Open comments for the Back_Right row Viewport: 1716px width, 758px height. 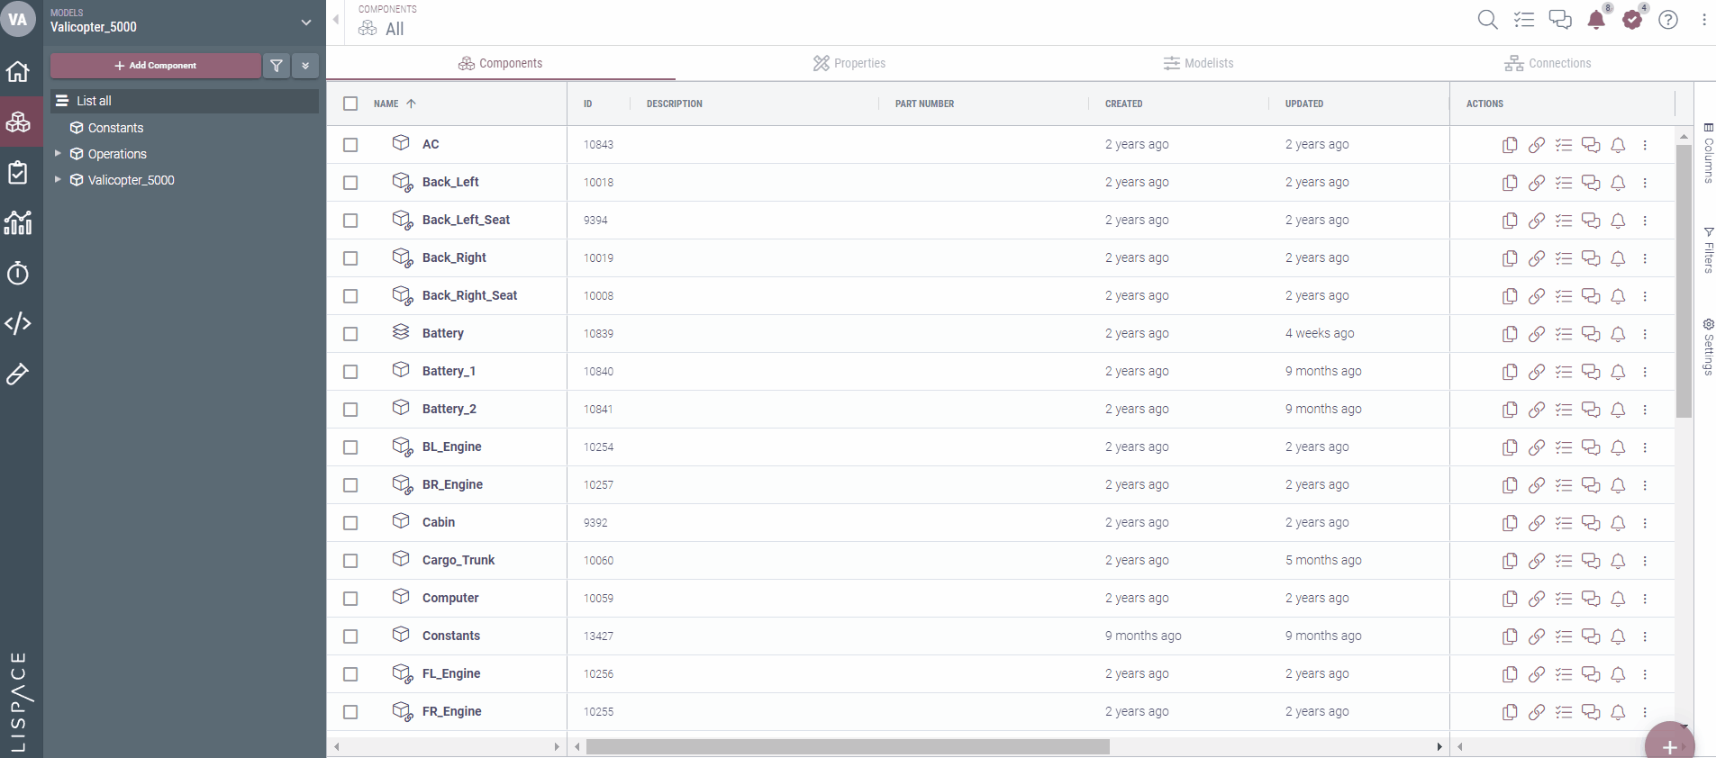click(x=1591, y=258)
